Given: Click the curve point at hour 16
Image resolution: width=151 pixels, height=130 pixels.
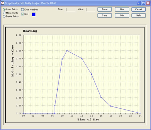Looking at the screenshot, I should point(101,97).
